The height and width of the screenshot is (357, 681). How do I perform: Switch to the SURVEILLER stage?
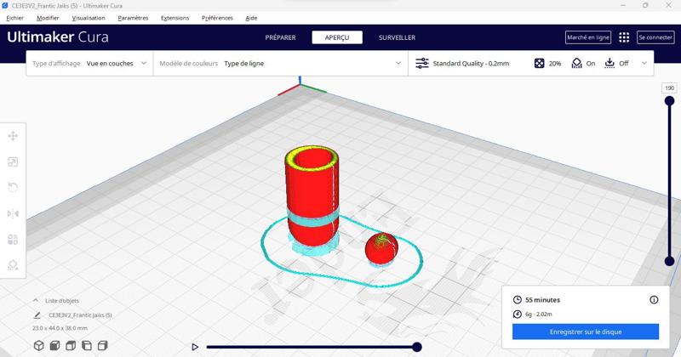tap(397, 37)
